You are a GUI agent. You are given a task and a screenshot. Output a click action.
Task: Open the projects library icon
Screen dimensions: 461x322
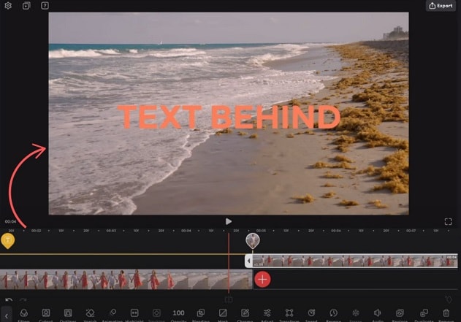coord(26,6)
